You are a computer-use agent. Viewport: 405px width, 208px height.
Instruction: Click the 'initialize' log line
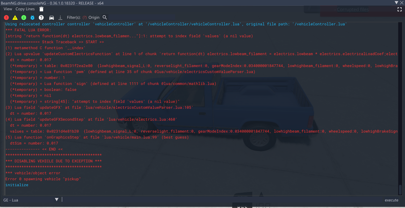pyautogui.click(x=17, y=185)
